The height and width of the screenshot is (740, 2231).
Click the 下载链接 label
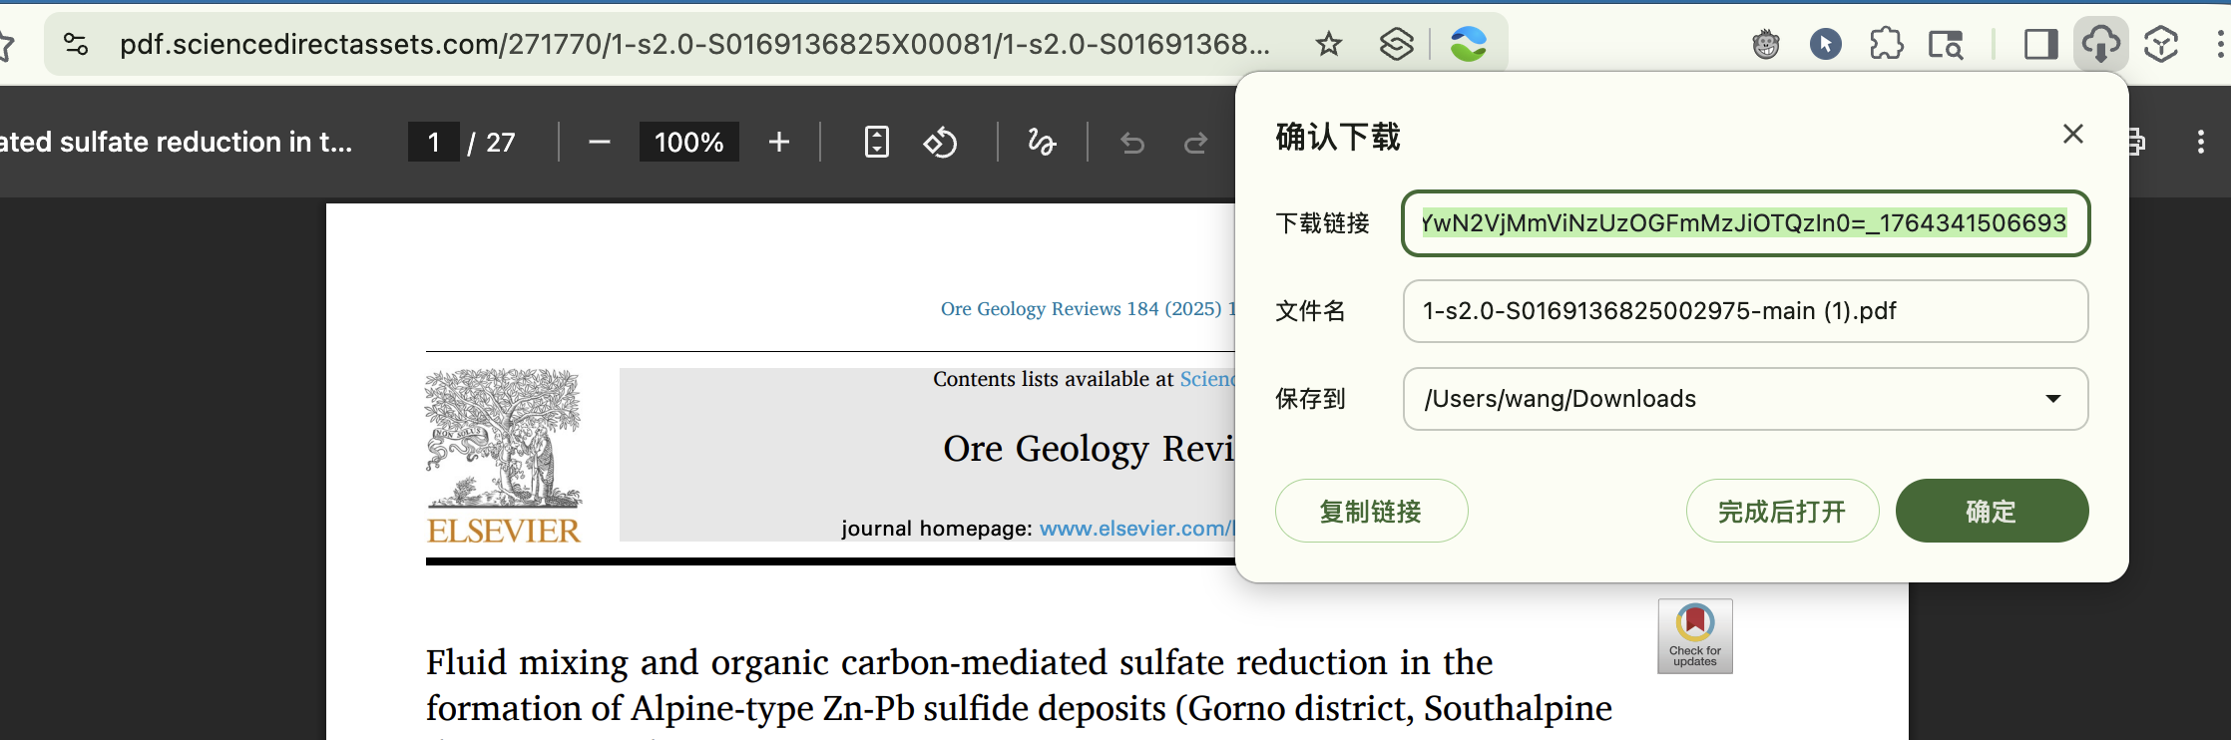coord(1322,223)
